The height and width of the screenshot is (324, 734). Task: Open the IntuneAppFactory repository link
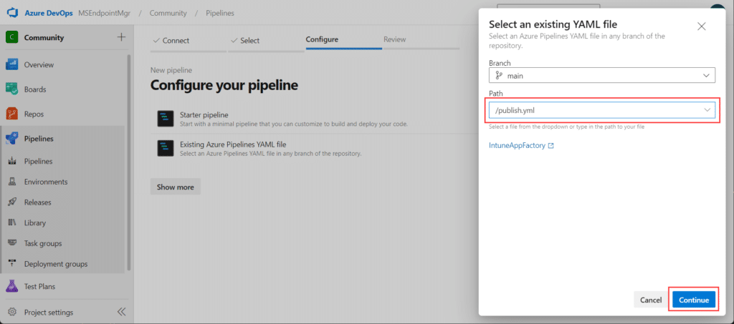pyautogui.click(x=517, y=146)
